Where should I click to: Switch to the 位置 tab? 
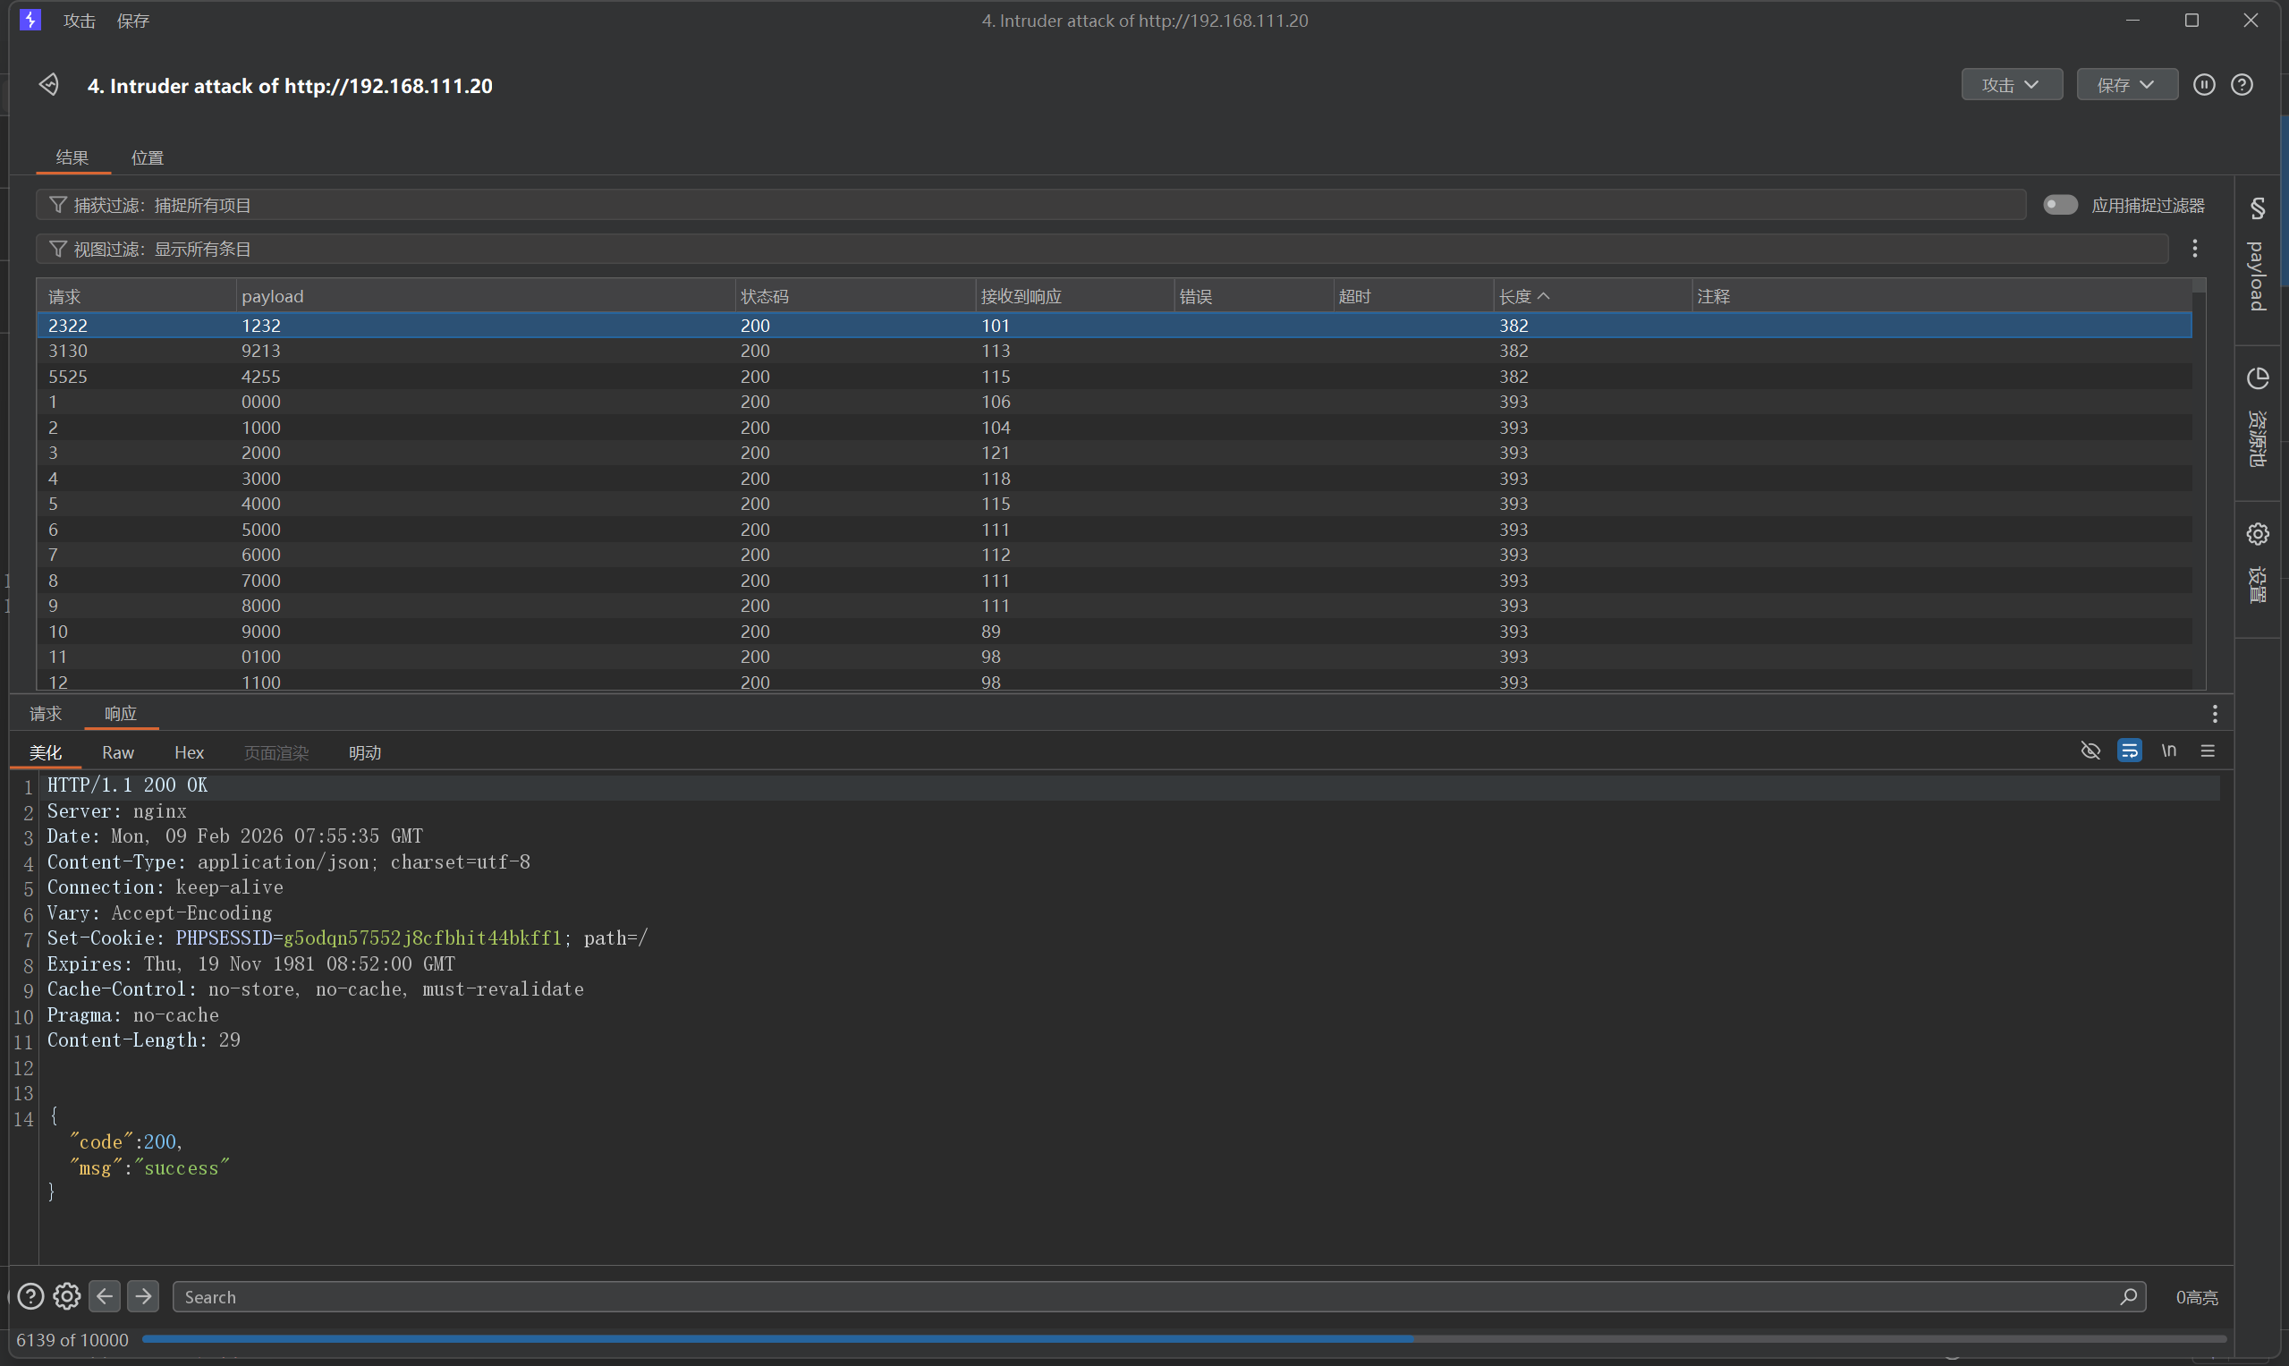click(x=148, y=157)
